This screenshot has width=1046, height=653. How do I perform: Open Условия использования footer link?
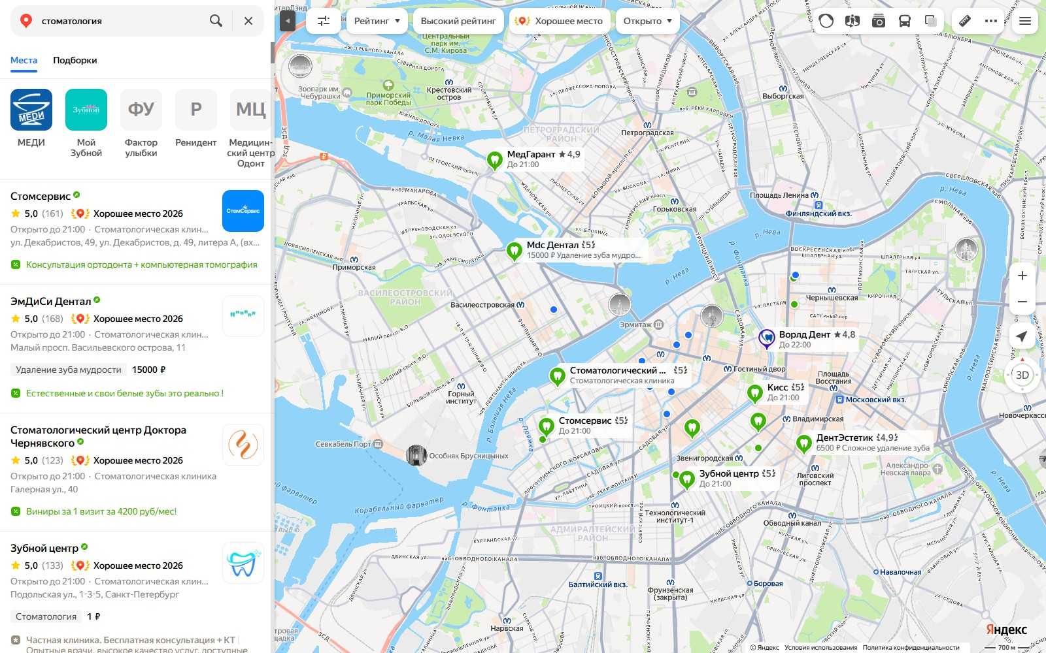[820, 648]
